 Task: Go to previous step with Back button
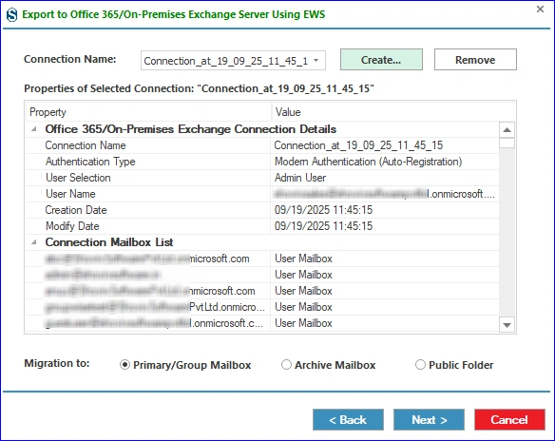(x=348, y=420)
